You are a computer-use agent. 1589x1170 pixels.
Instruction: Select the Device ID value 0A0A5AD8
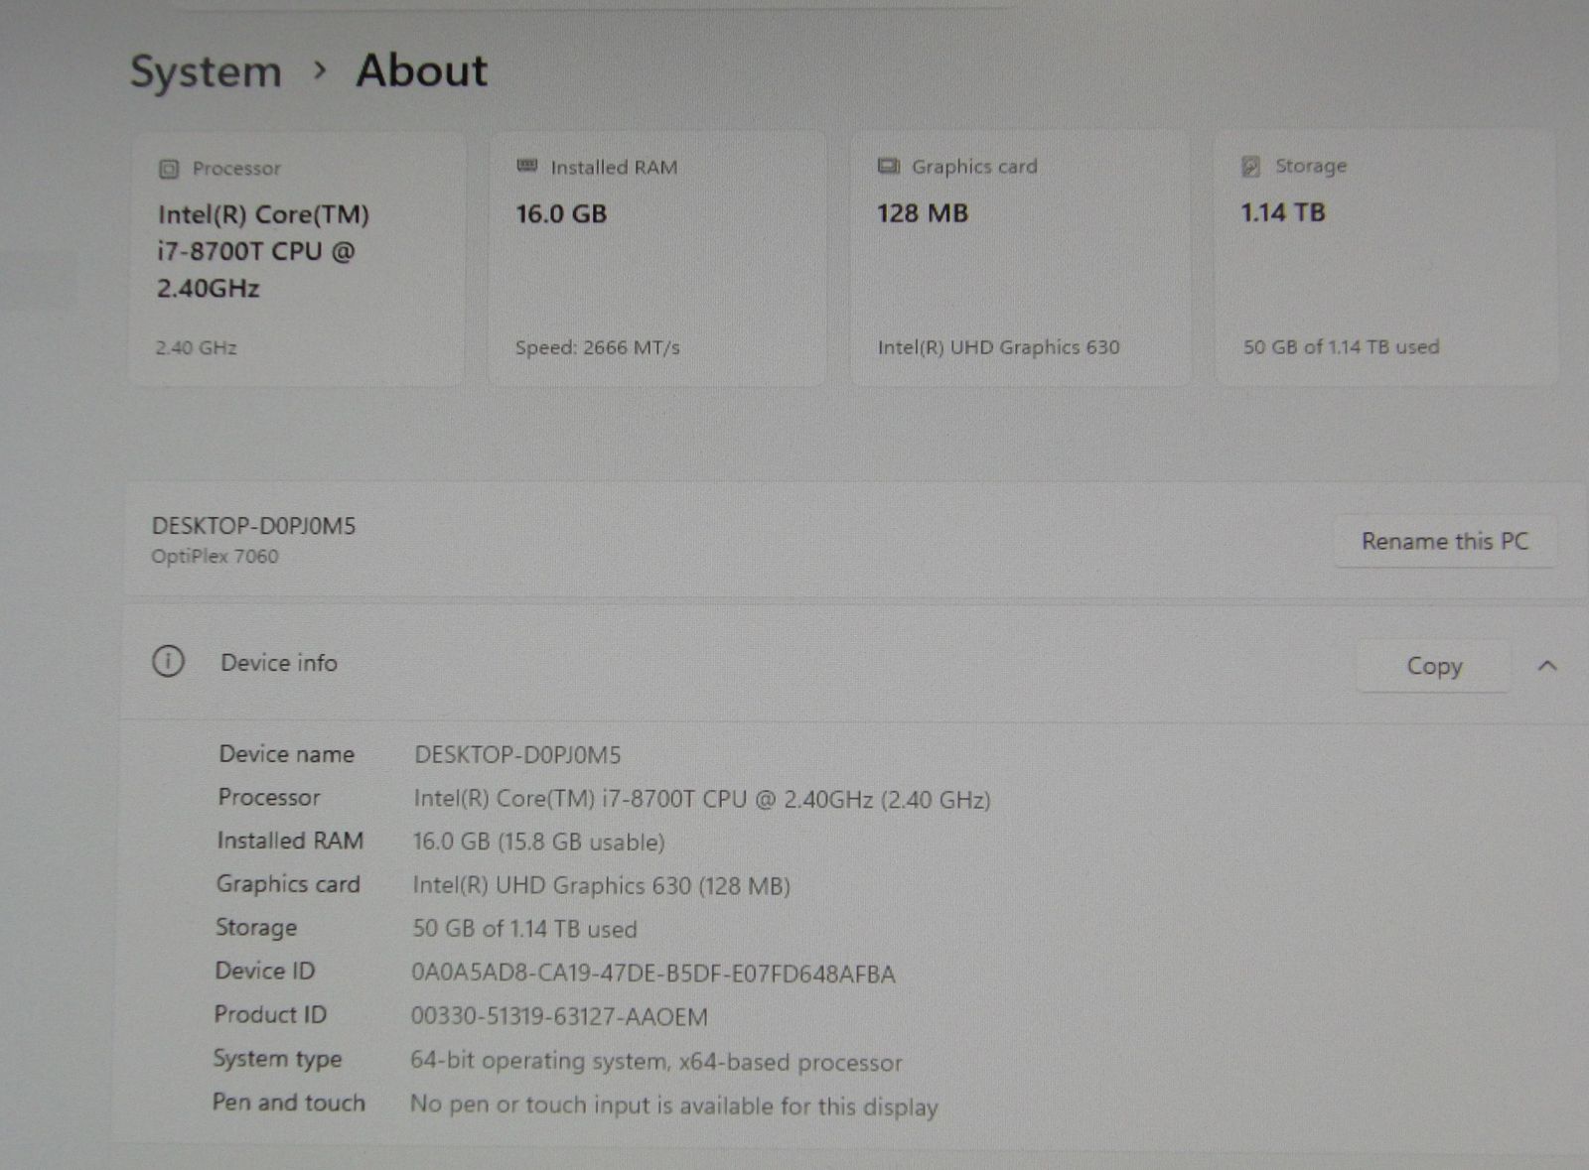(x=653, y=974)
